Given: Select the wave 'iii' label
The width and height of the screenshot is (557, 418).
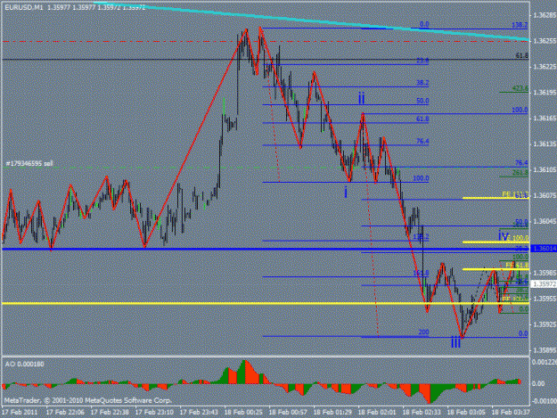Looking at the screenshot, I should (x=455, y=343).
